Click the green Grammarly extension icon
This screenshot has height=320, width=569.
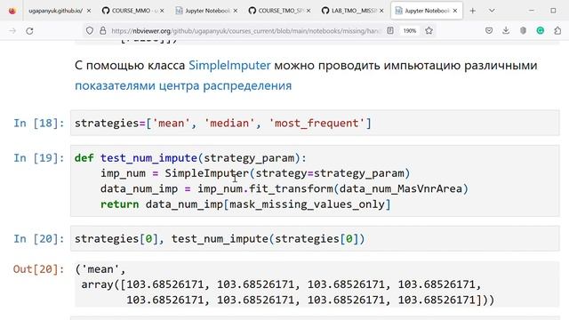point(541,31)
